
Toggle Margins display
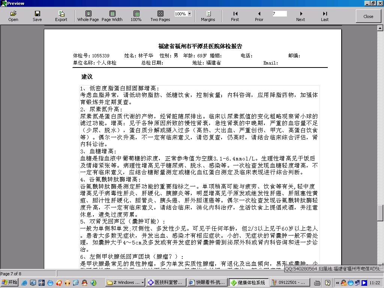(x=208, y=16)
